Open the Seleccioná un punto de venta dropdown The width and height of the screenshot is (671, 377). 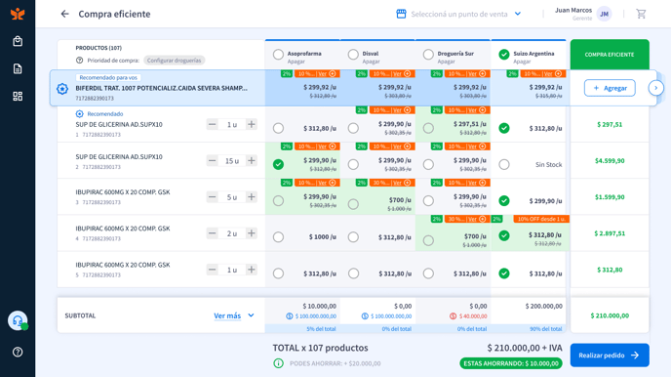(x=458, y=14)
